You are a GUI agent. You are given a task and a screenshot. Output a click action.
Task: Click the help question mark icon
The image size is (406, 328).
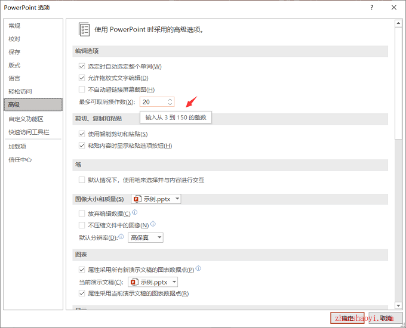(x=372, y=7)
